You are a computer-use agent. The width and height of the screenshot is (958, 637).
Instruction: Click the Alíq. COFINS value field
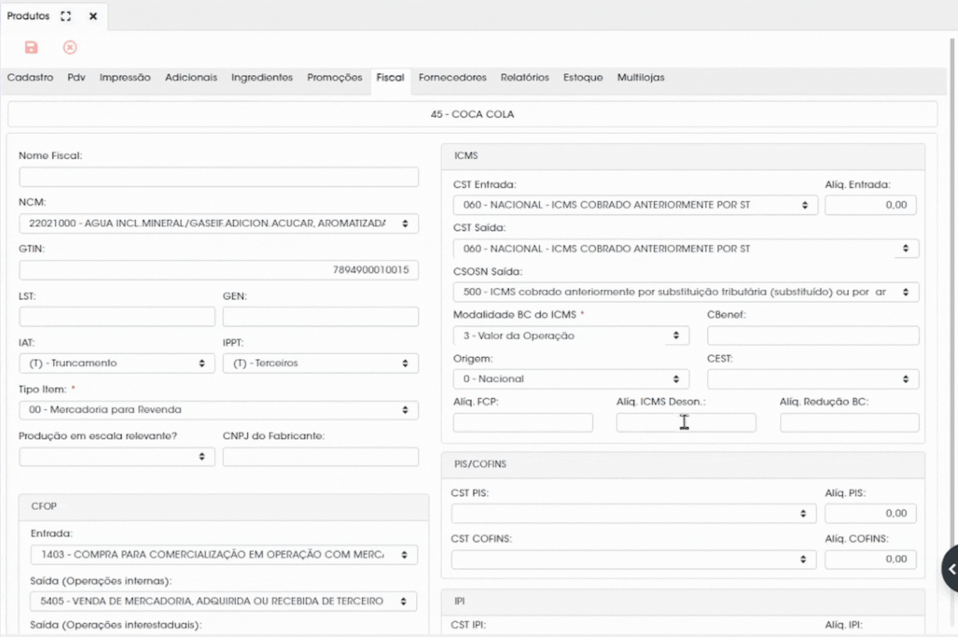870,559
